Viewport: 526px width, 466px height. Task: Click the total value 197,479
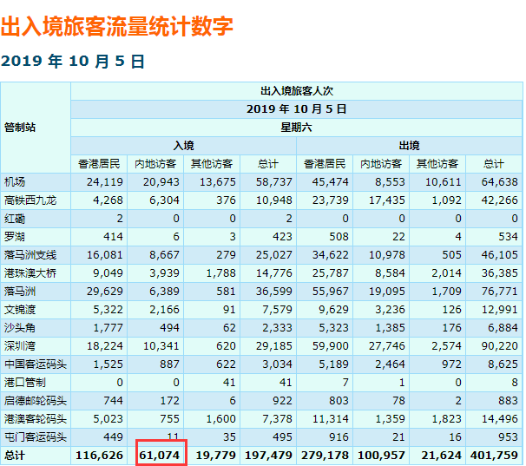click(x=268, y=456)
